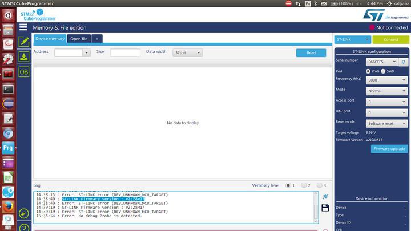Open Files manager from dock
Viewport: 411px width, 231px height.
coord(8,30)
